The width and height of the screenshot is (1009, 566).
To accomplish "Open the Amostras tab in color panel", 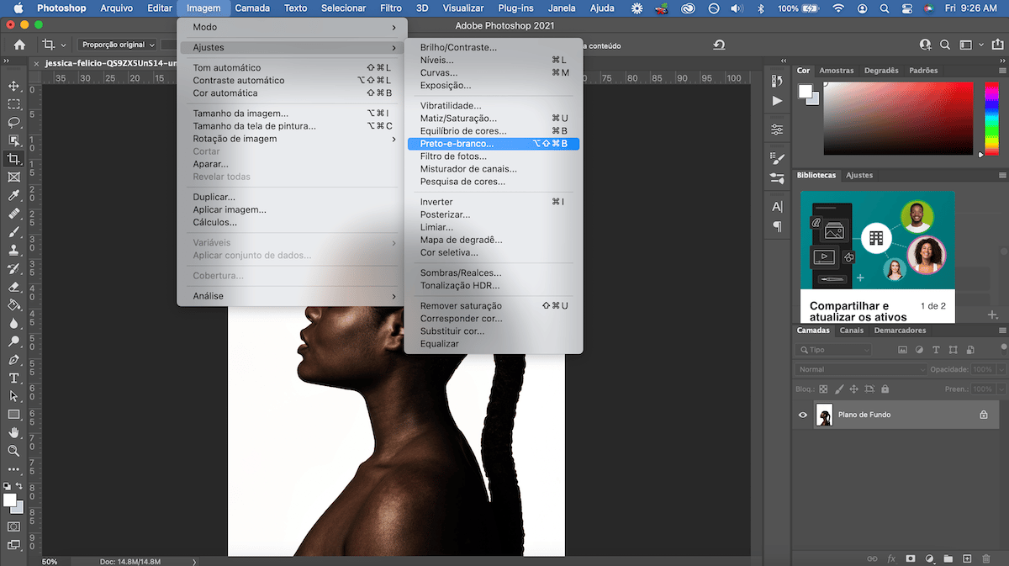I will [836, 71].
